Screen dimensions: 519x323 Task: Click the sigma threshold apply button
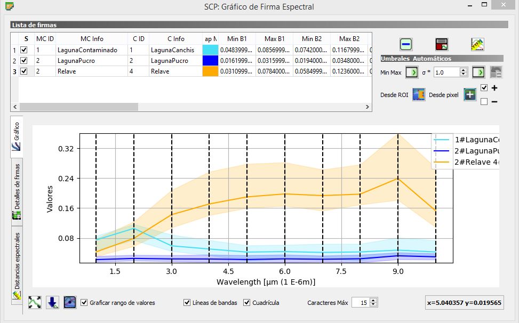[x=478, y=72]
